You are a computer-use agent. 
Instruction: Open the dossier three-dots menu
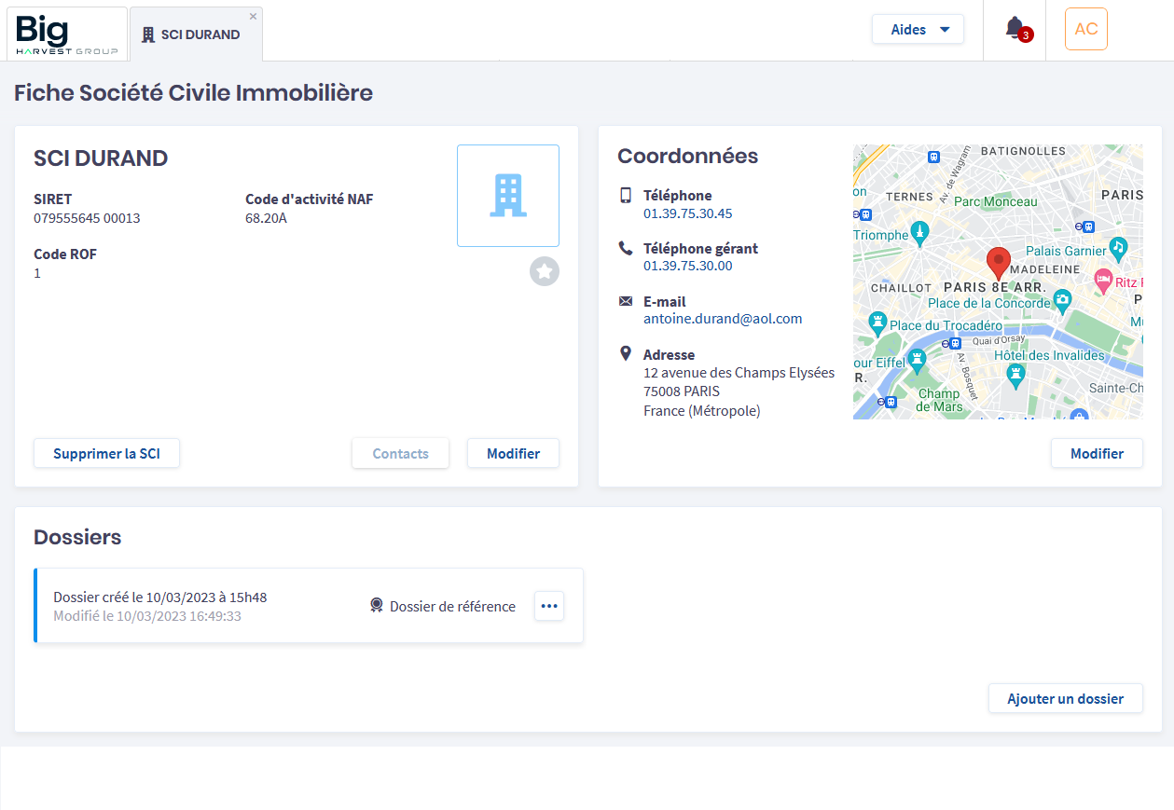pos(549,606)
